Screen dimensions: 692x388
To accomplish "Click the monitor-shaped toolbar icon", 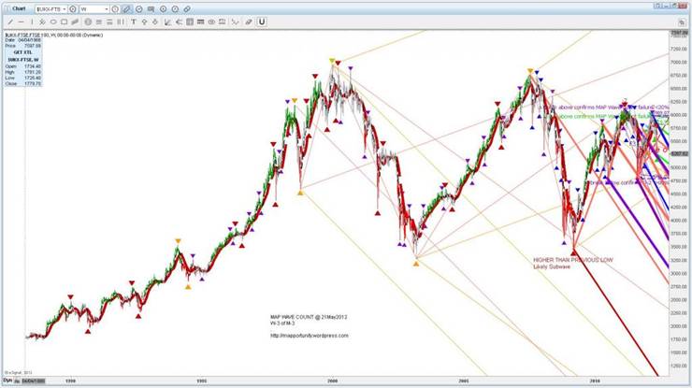I will coord(222,22).
